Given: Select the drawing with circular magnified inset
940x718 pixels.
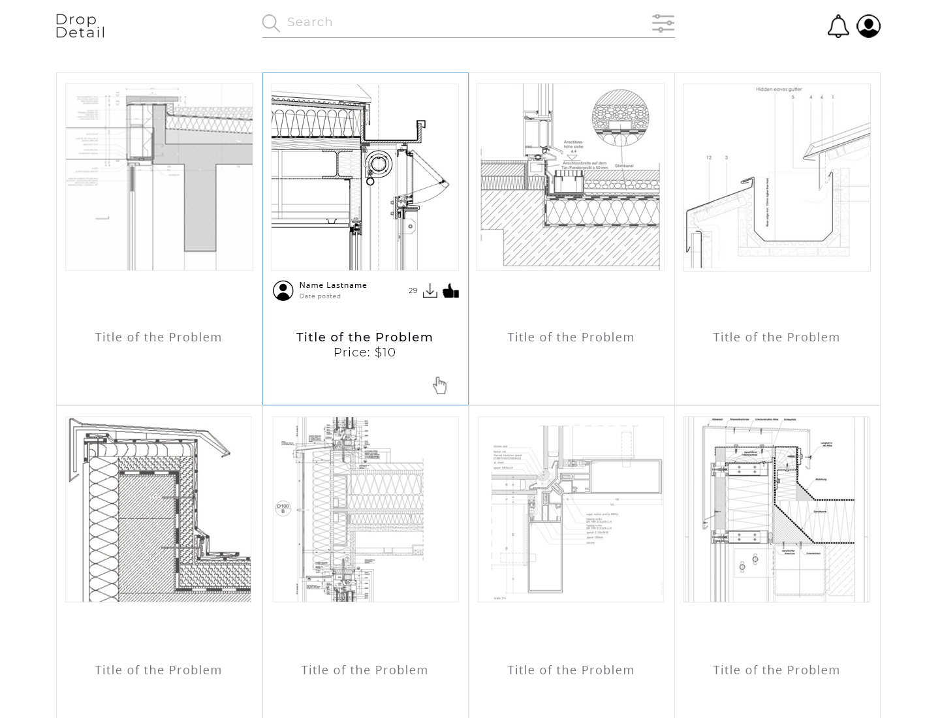Looking at the screenshot, I should 570,177.
